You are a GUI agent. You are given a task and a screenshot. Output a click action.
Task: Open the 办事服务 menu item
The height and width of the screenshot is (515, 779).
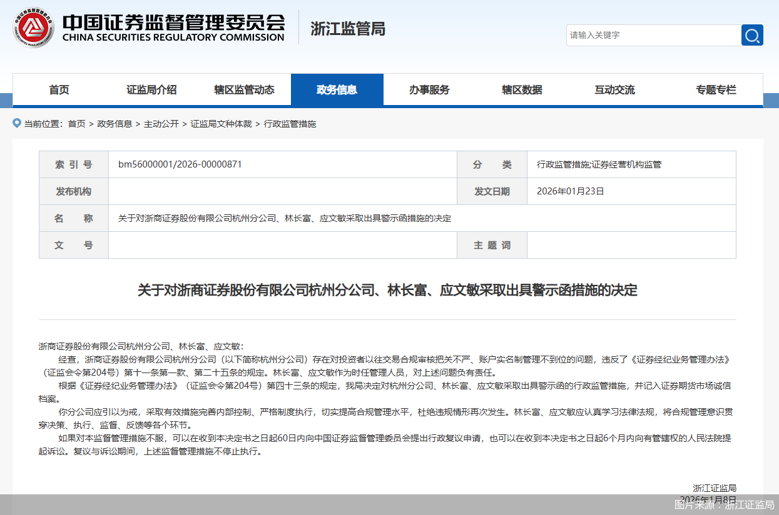[x=429, y=89]
